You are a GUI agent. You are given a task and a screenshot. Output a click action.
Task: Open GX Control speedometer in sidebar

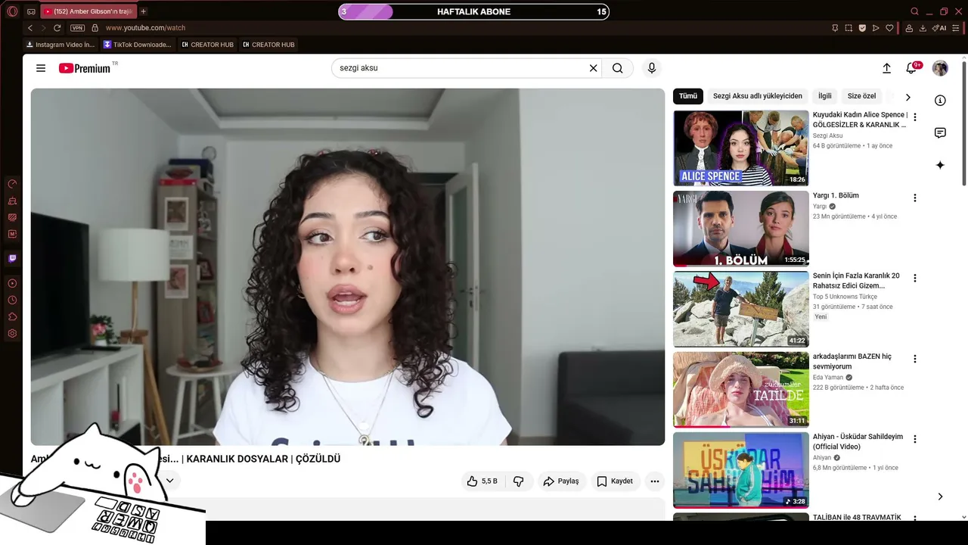point(12,184)
